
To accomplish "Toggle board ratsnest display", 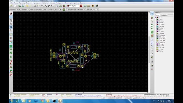I will [x=11, y=34].
